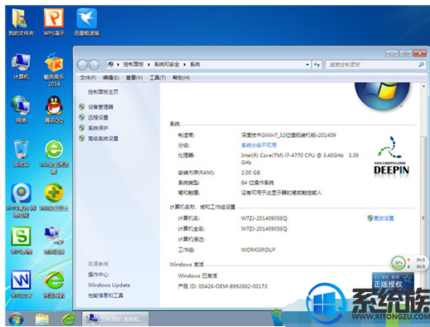Viewport: 430px width, 327px height.
Task: Click the search magnifier icon
Action: (421, 65)
